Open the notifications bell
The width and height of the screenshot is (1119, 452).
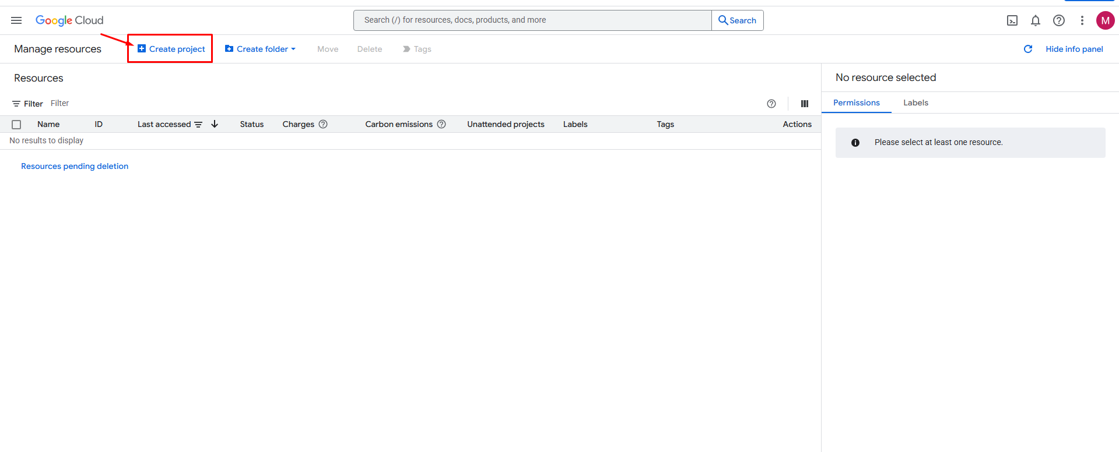coord(1036,20)
